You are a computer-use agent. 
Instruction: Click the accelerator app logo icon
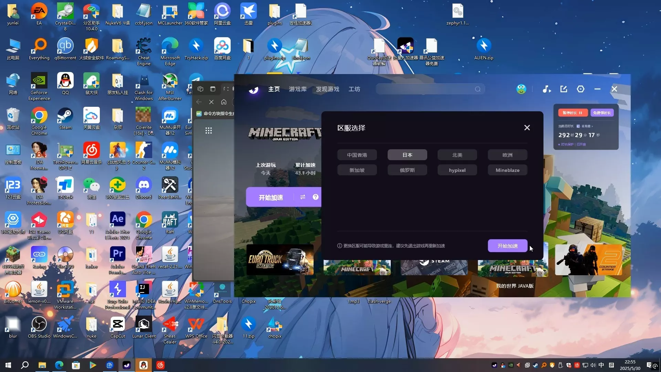(x=254, y=90)
